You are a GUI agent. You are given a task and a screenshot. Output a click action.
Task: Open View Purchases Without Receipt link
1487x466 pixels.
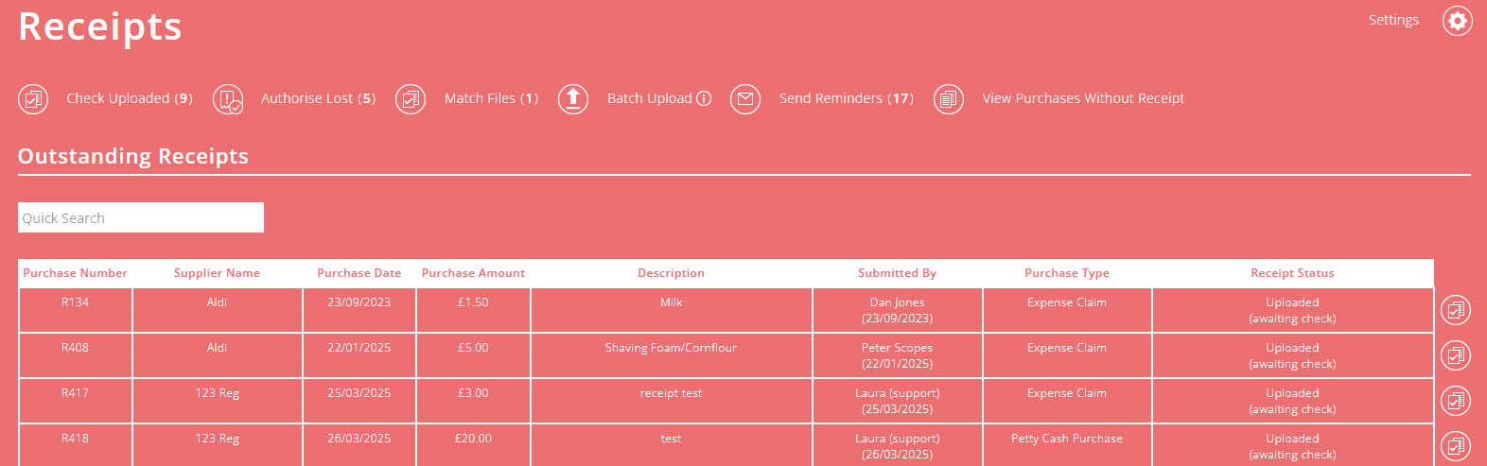[x=1083, y=98]
